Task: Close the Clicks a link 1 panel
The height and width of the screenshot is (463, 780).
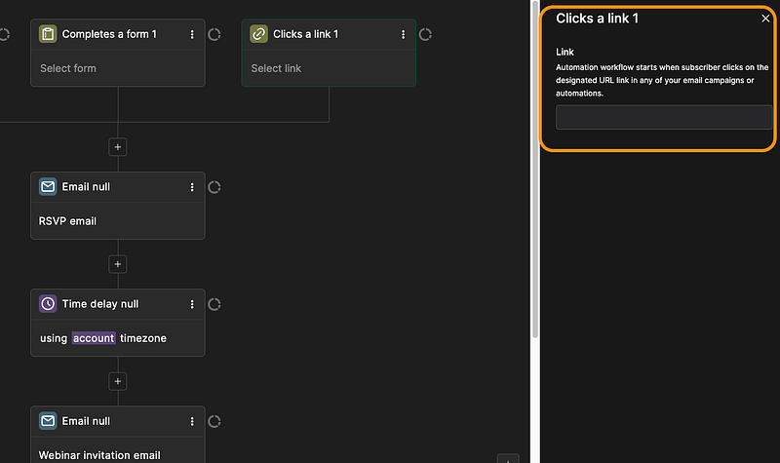Action: tap(765, 19)
